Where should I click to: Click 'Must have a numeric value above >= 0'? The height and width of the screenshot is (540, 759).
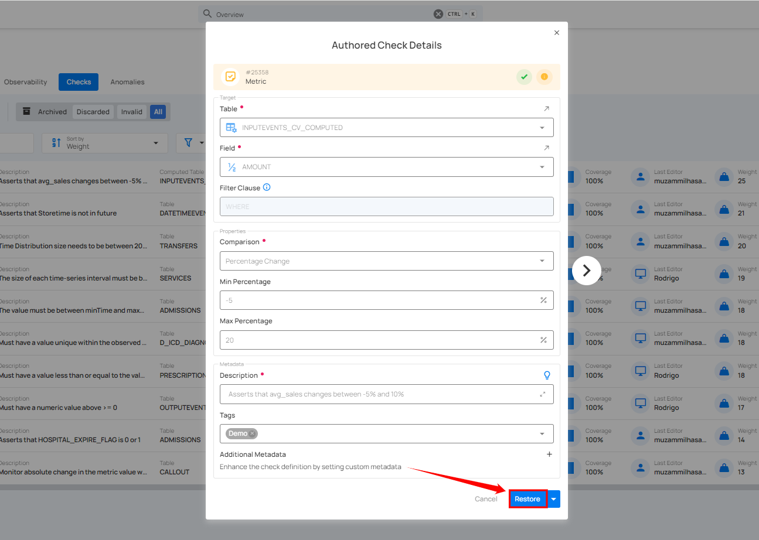click(x=58, y=408)
